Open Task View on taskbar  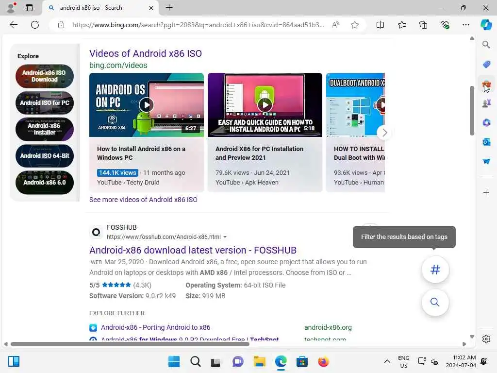[216, 361]
